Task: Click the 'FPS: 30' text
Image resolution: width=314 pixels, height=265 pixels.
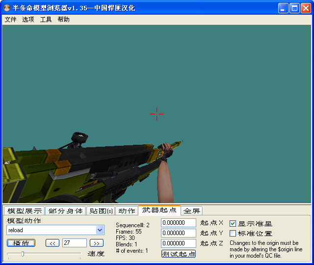Action: (125, 238)
